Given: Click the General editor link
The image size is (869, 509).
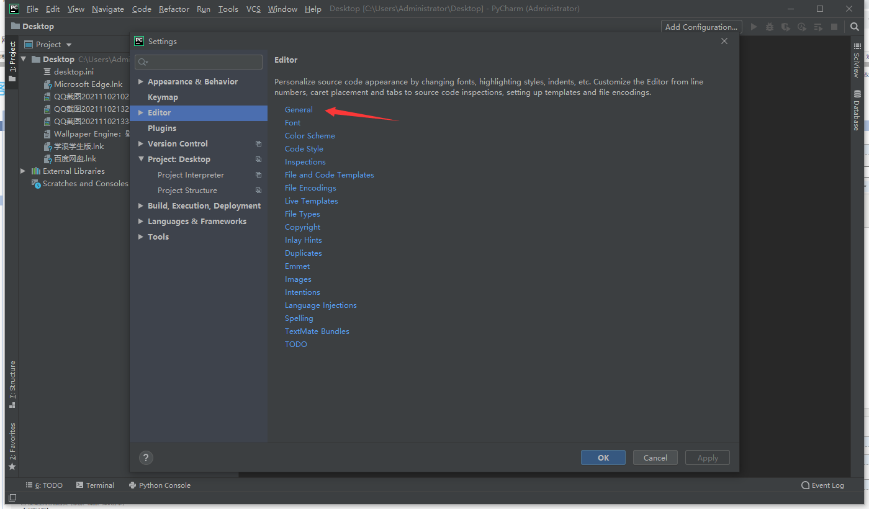Looking at the screenshot, I should [x=299, y=109].
